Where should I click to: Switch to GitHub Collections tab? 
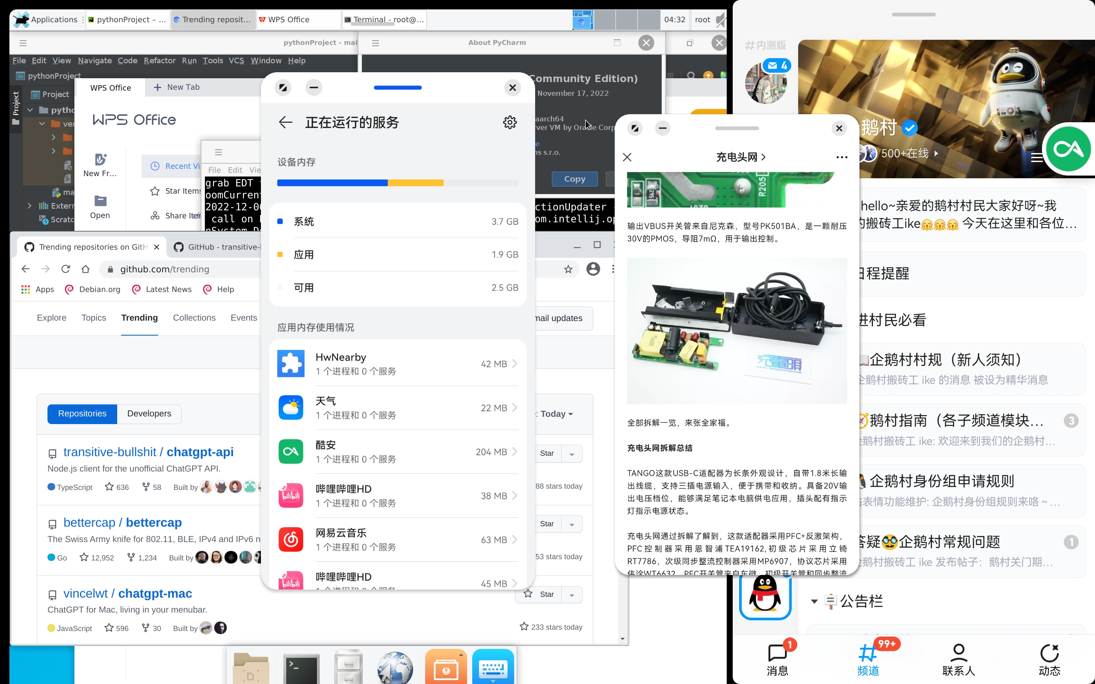[x=194, y=318]
